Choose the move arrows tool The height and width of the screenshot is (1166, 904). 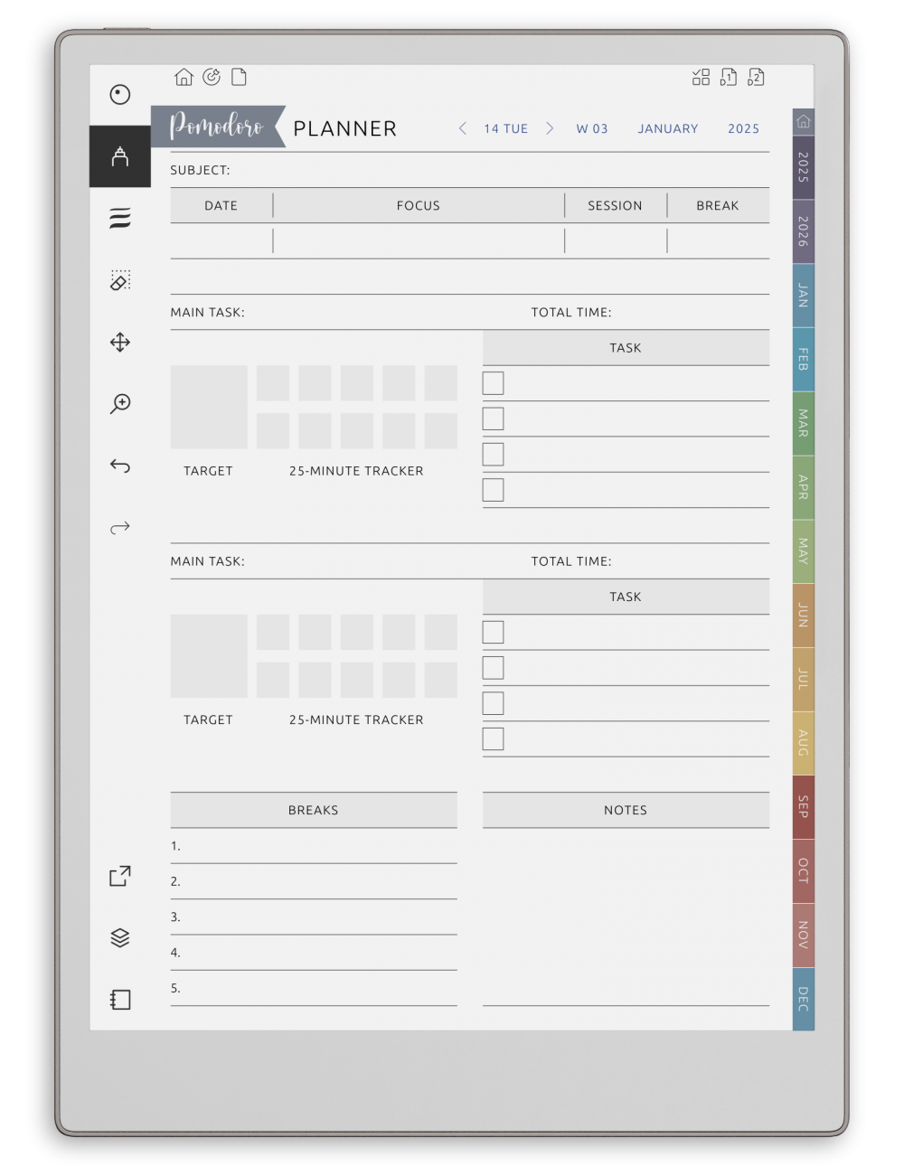[120, 342]
